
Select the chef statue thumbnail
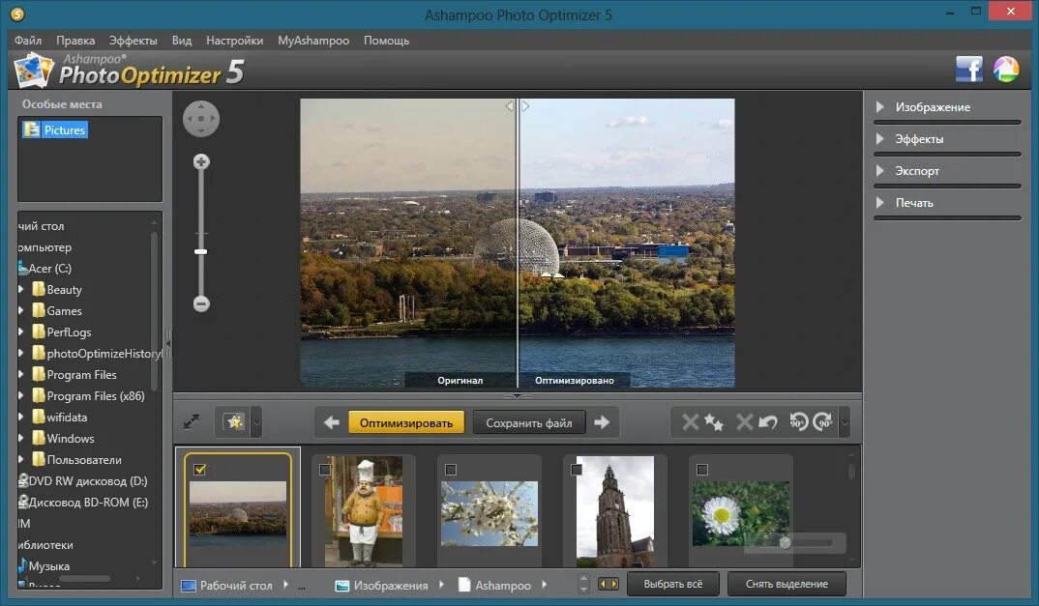(x=363, y=510)
